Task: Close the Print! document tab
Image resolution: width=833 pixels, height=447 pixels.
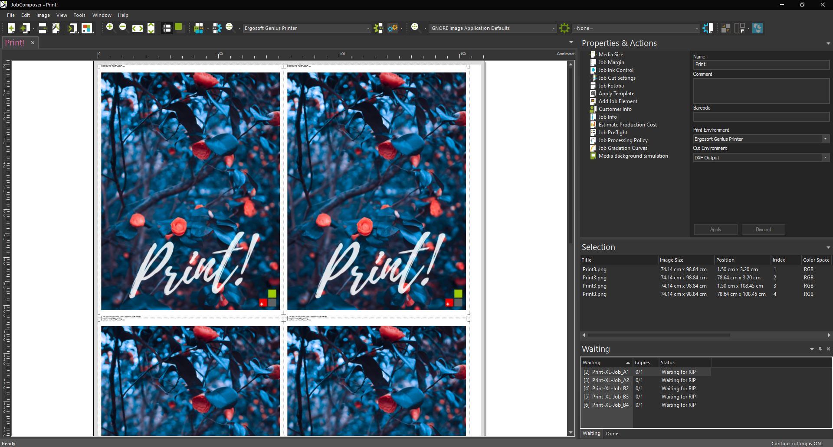Action: click(x=33, y=42)
